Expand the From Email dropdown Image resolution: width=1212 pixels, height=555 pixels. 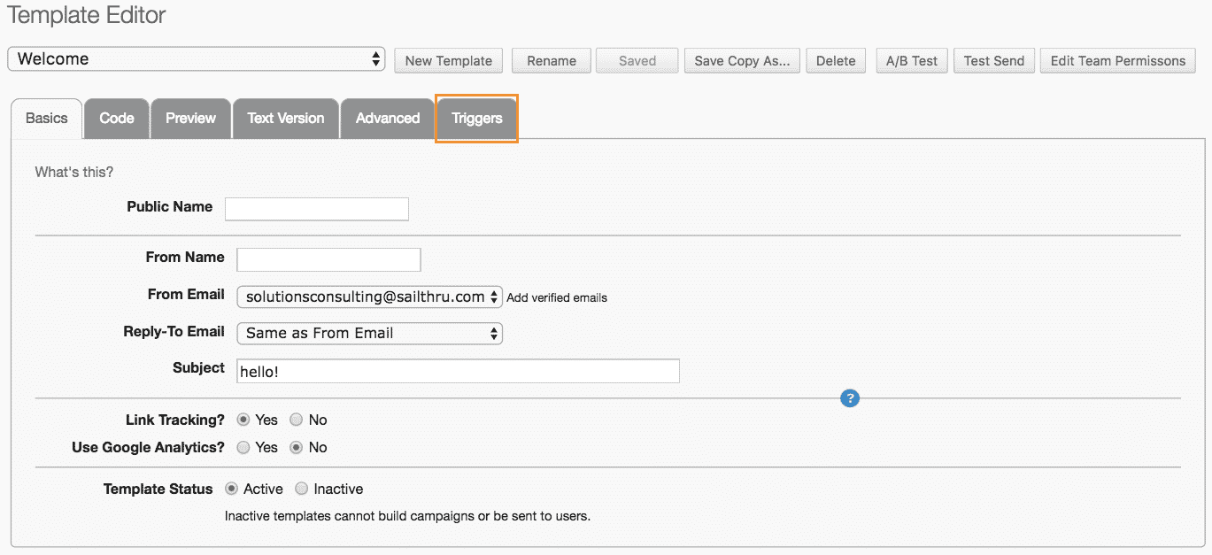(369, 297)
